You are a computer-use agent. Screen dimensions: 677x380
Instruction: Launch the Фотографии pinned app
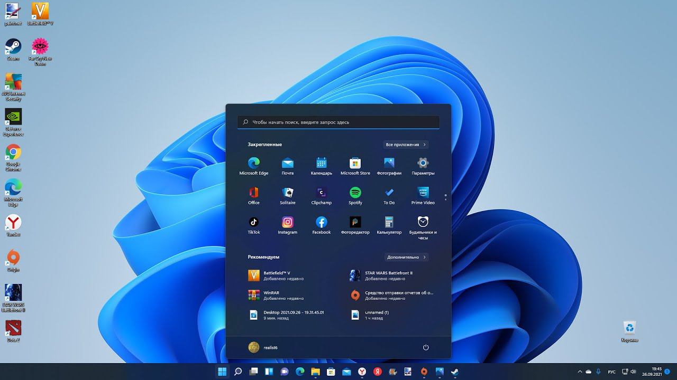click(x=389, y=166)
